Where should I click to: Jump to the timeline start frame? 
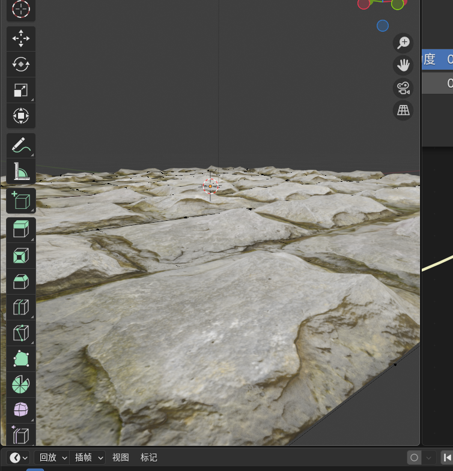click(446, 458)
